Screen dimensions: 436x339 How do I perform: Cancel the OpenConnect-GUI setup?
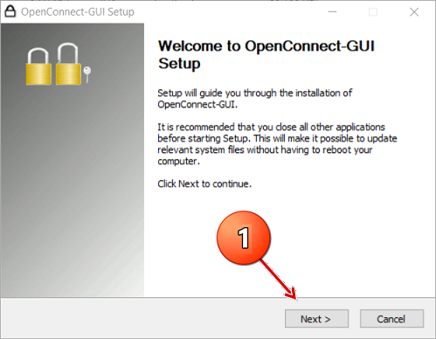click(x=391, y=319)
